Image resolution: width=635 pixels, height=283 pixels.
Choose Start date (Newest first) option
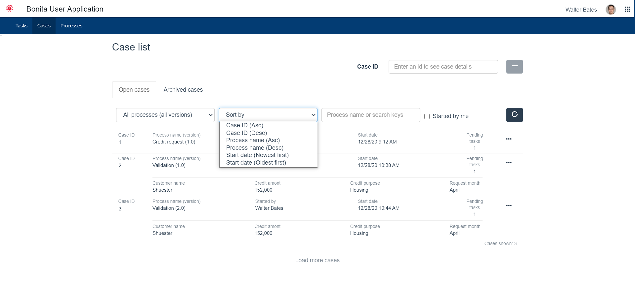pos(257,155)
